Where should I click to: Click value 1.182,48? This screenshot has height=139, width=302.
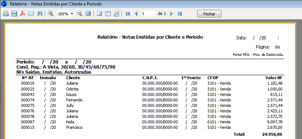click(x=275, y=84)
